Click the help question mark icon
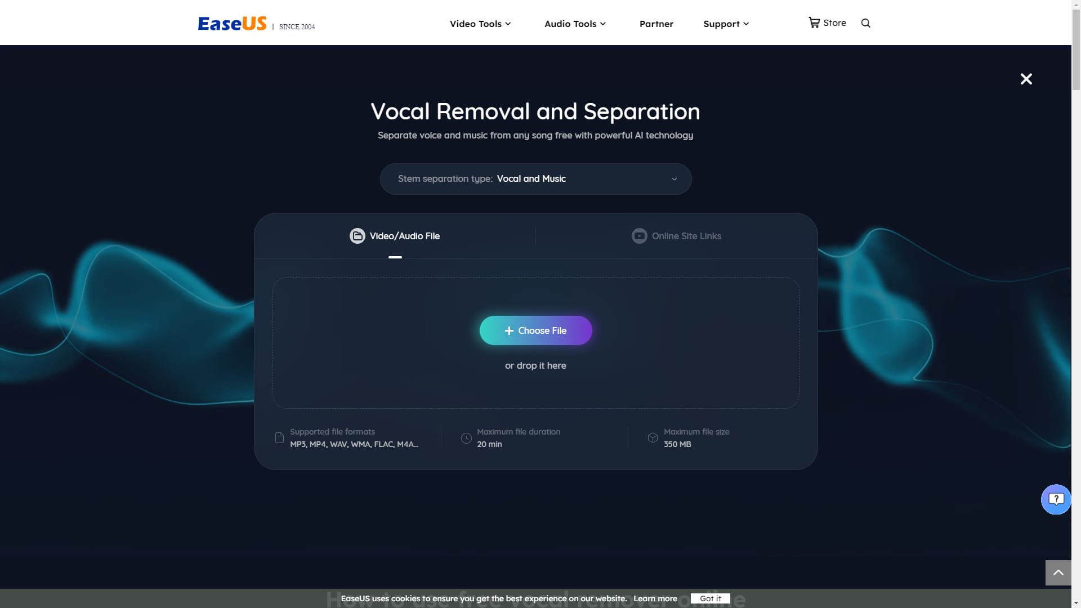The image size is (1081, 608). 1055,499
